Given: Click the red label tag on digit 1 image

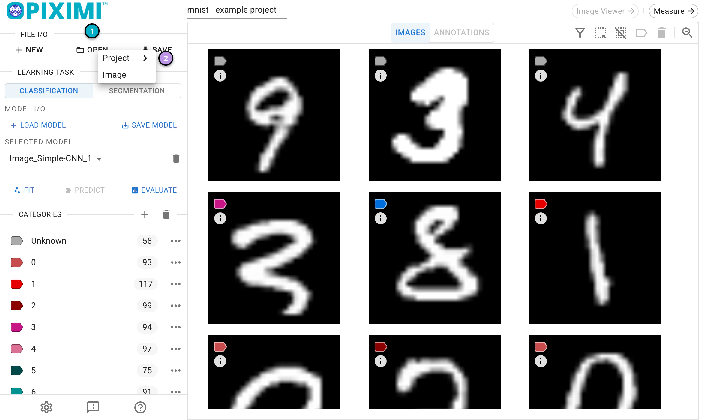Looking at the screenshot, I should click(x=541, y=204).
